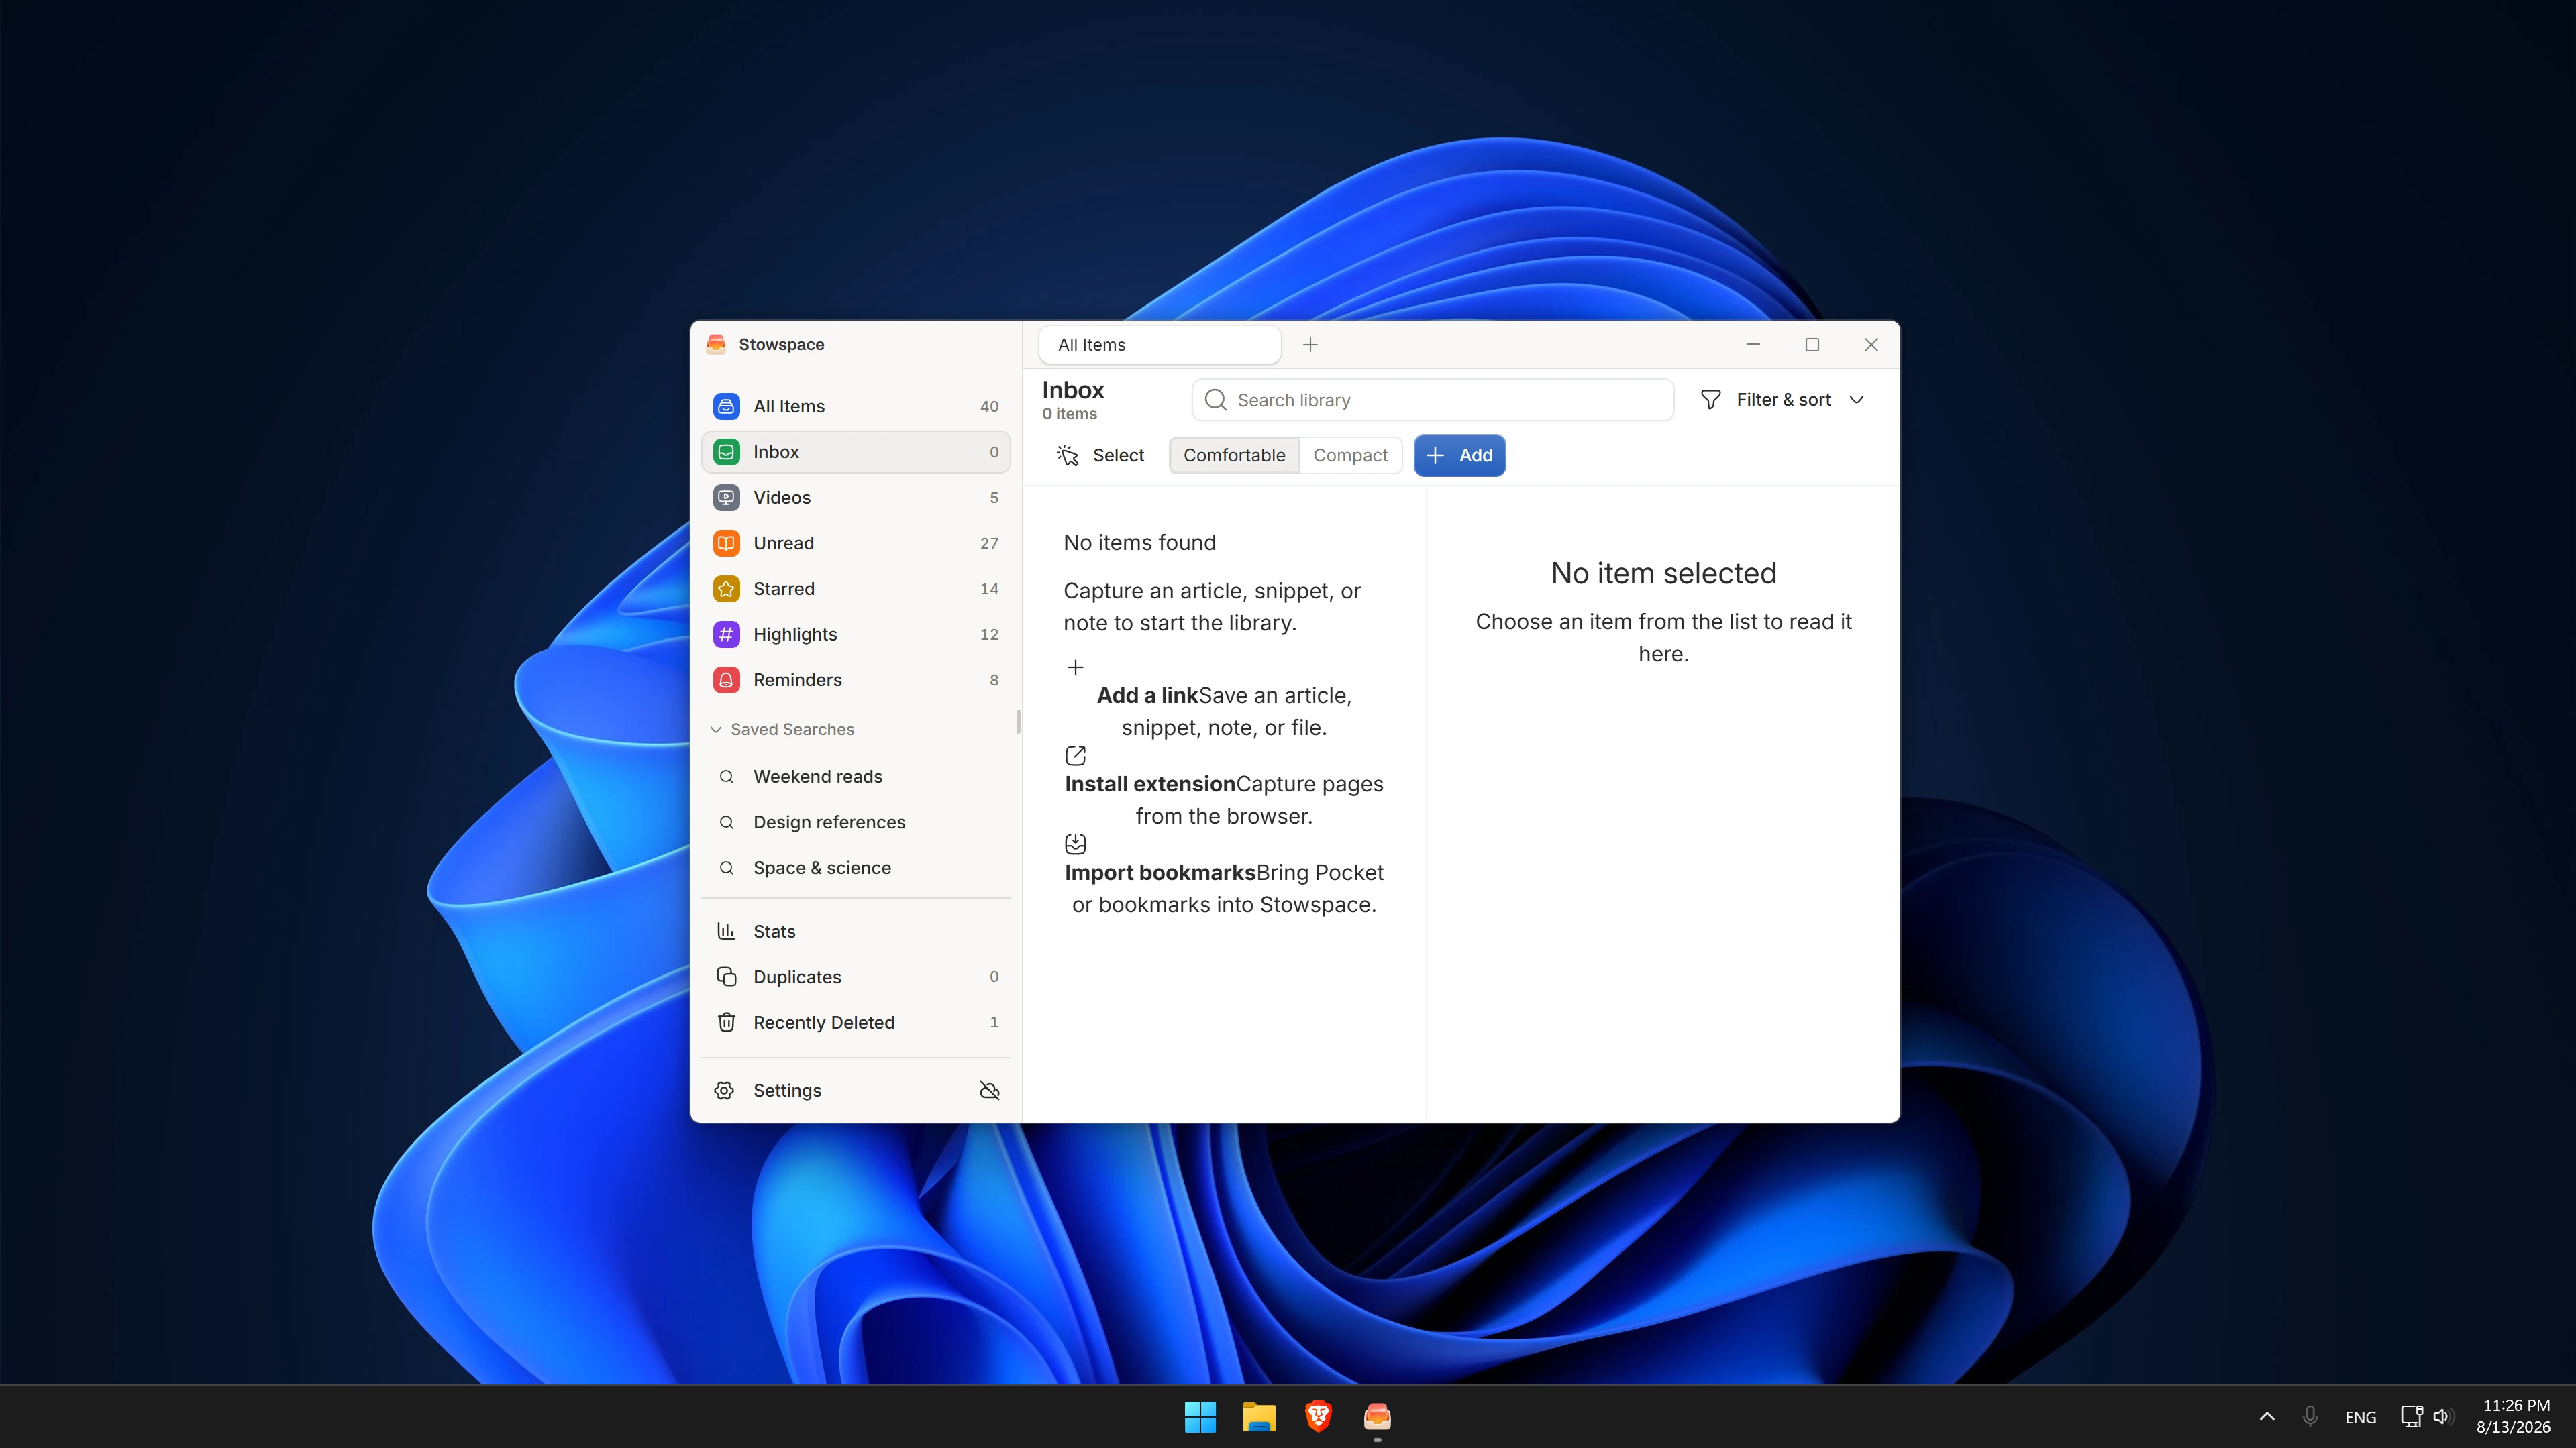Image resolution: width=2576 pixels, height=1448 pixels.
Task: Click the Unread count 27
Action: pyautogui.click(x=989, y=543)
